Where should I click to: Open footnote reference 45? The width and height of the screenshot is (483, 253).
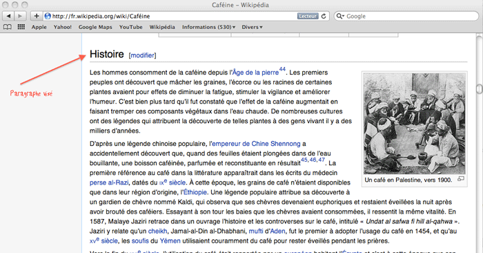tap(304, 160)
